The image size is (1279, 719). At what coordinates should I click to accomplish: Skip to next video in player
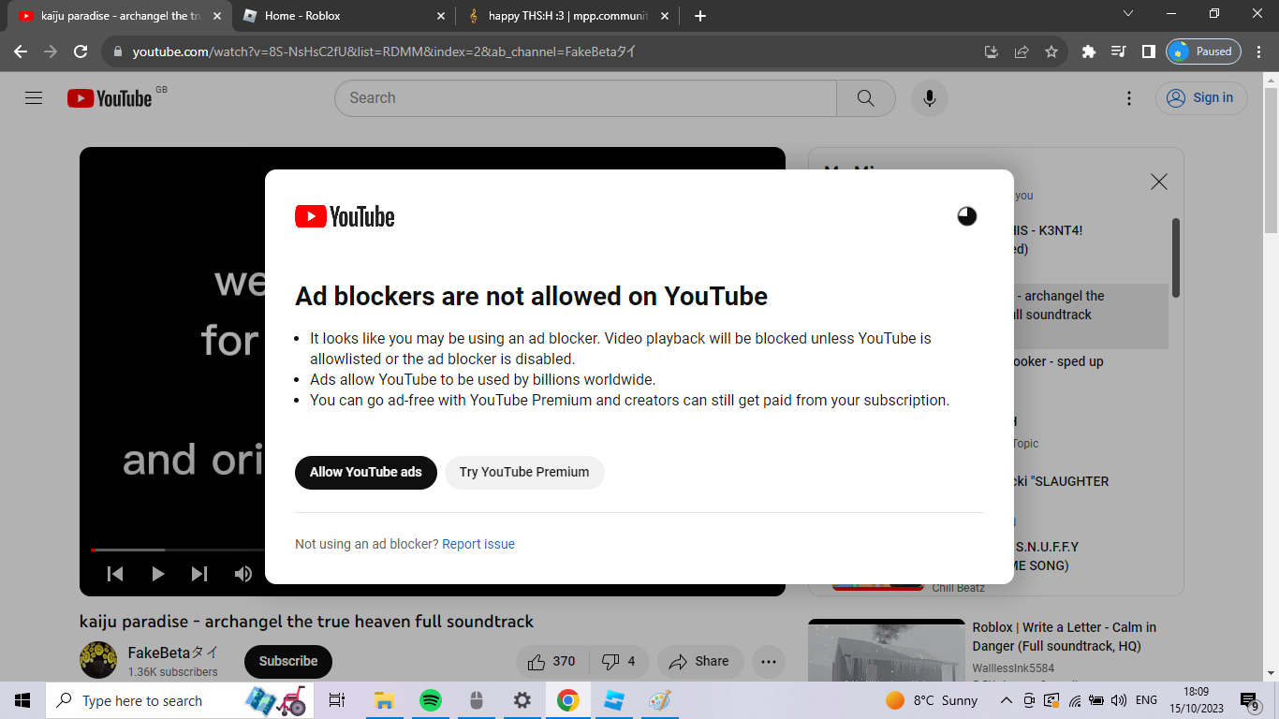click(x=199, y=574)
